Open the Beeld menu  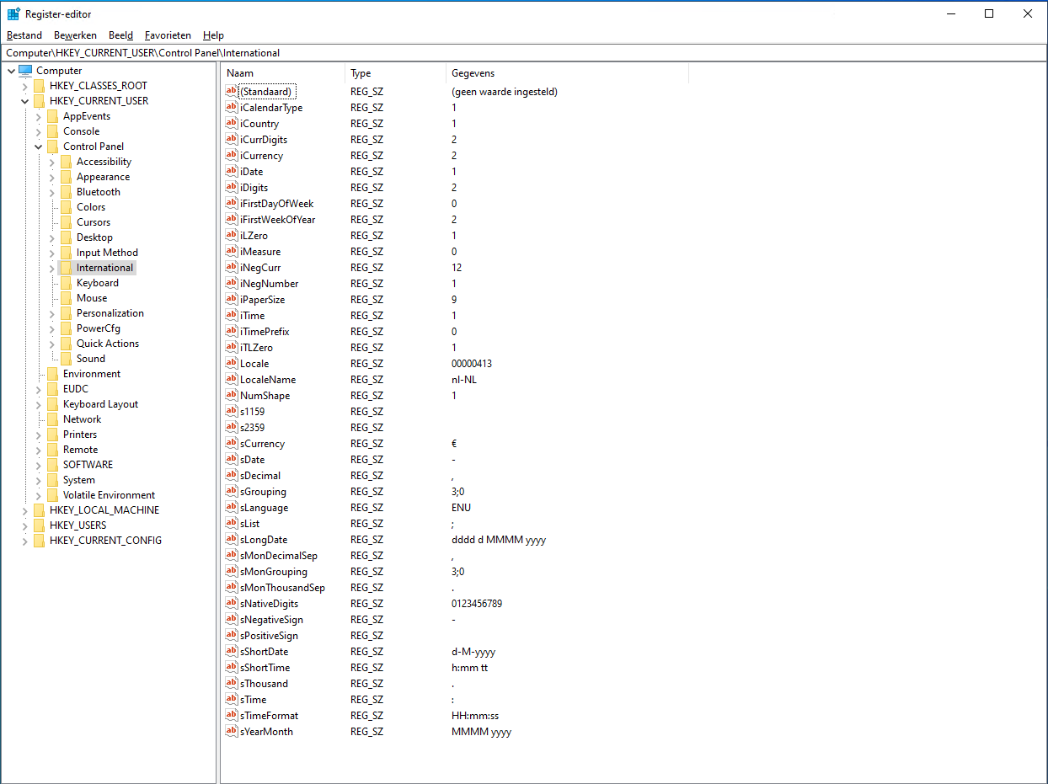click(x=120, y=35)
